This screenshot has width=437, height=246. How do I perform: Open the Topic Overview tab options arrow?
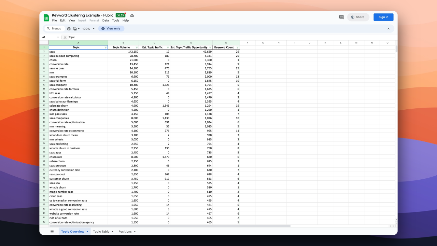87,232
